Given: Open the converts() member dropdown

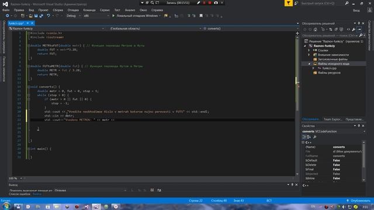Looking at the screenshot, I should point(251,29).
